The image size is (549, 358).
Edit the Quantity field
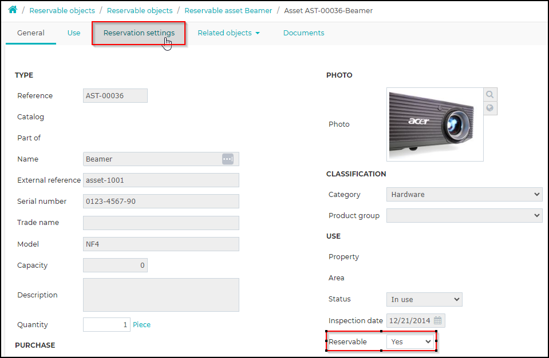pyautogui.click(x=107, y=324)
